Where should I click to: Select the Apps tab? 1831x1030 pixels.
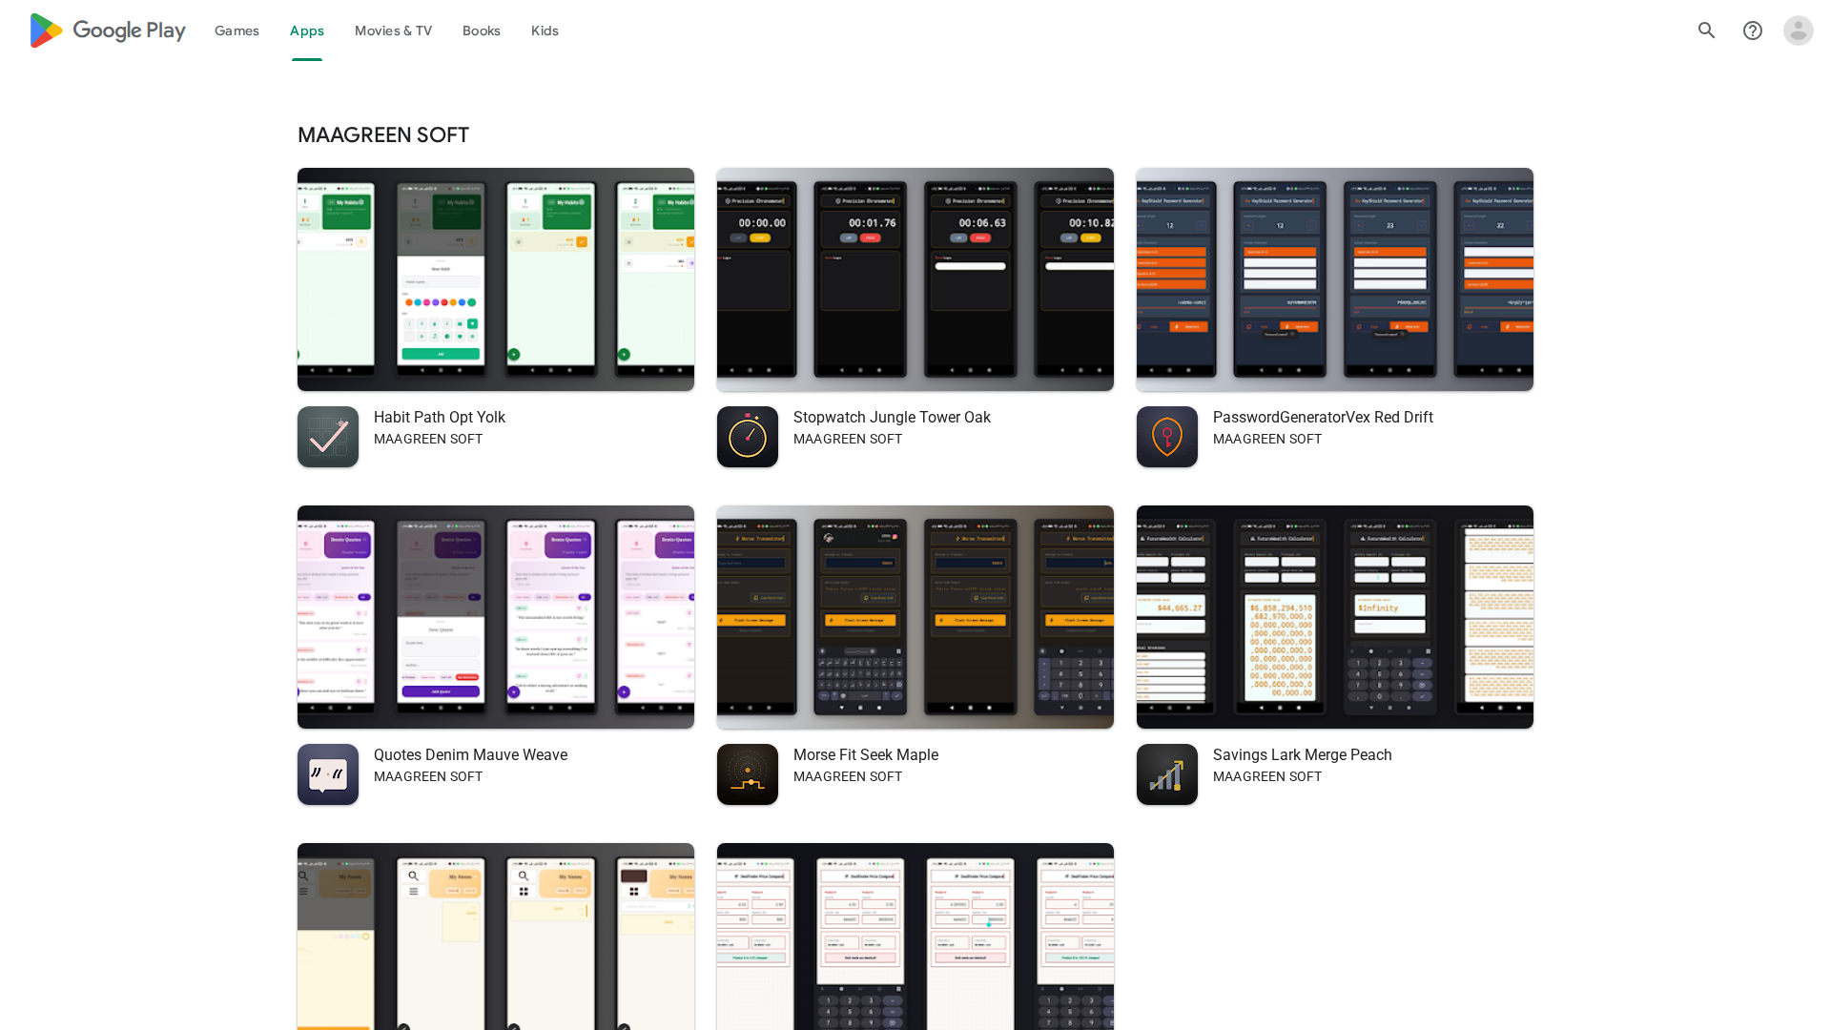pyautogui.click(x=307, y=31)
